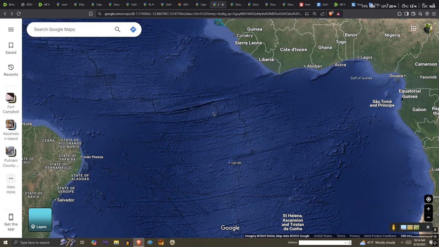Image resolution: width=439 pixels, height=247 pixels.
Task: Click Get the app
Action: (x=11, y=222)
